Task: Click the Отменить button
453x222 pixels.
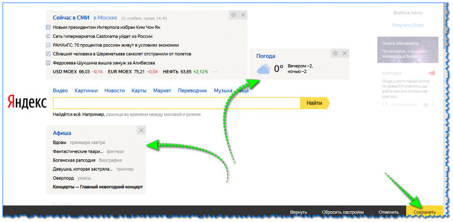Action: point(388,212)
